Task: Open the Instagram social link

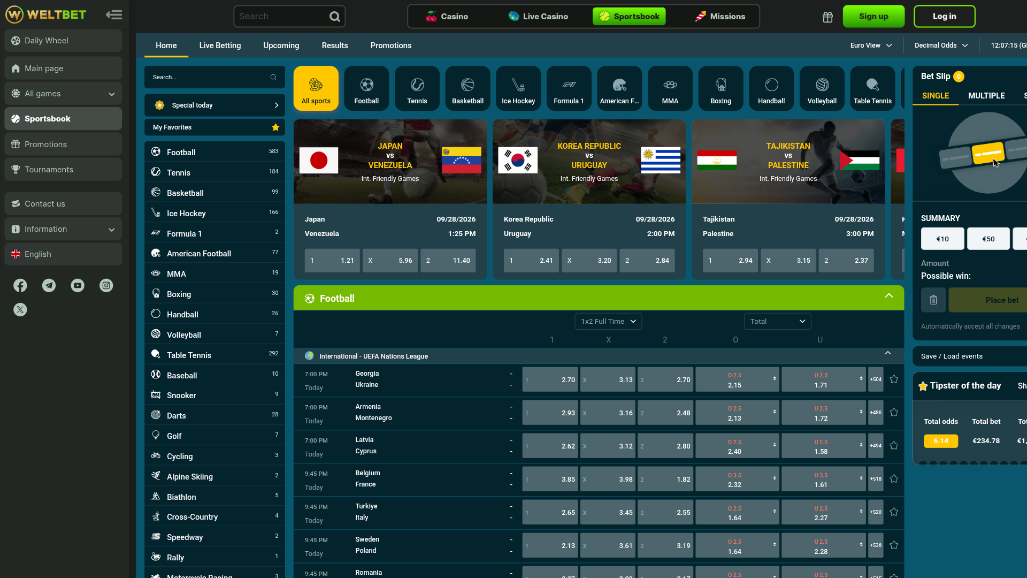Action: coord(106,286)
